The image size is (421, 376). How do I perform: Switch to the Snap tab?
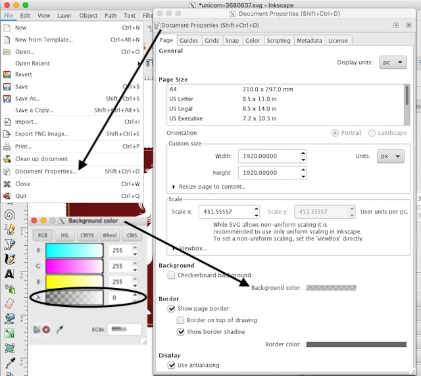232,41
